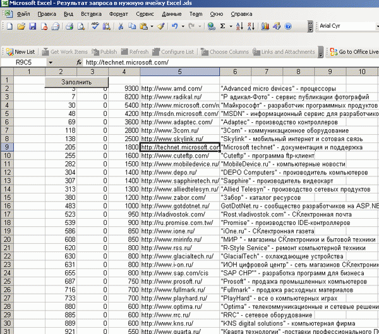379x334 pixels.
Task: Select cell http://www.skylink.ru/
Action: click(x=179, y=139)
